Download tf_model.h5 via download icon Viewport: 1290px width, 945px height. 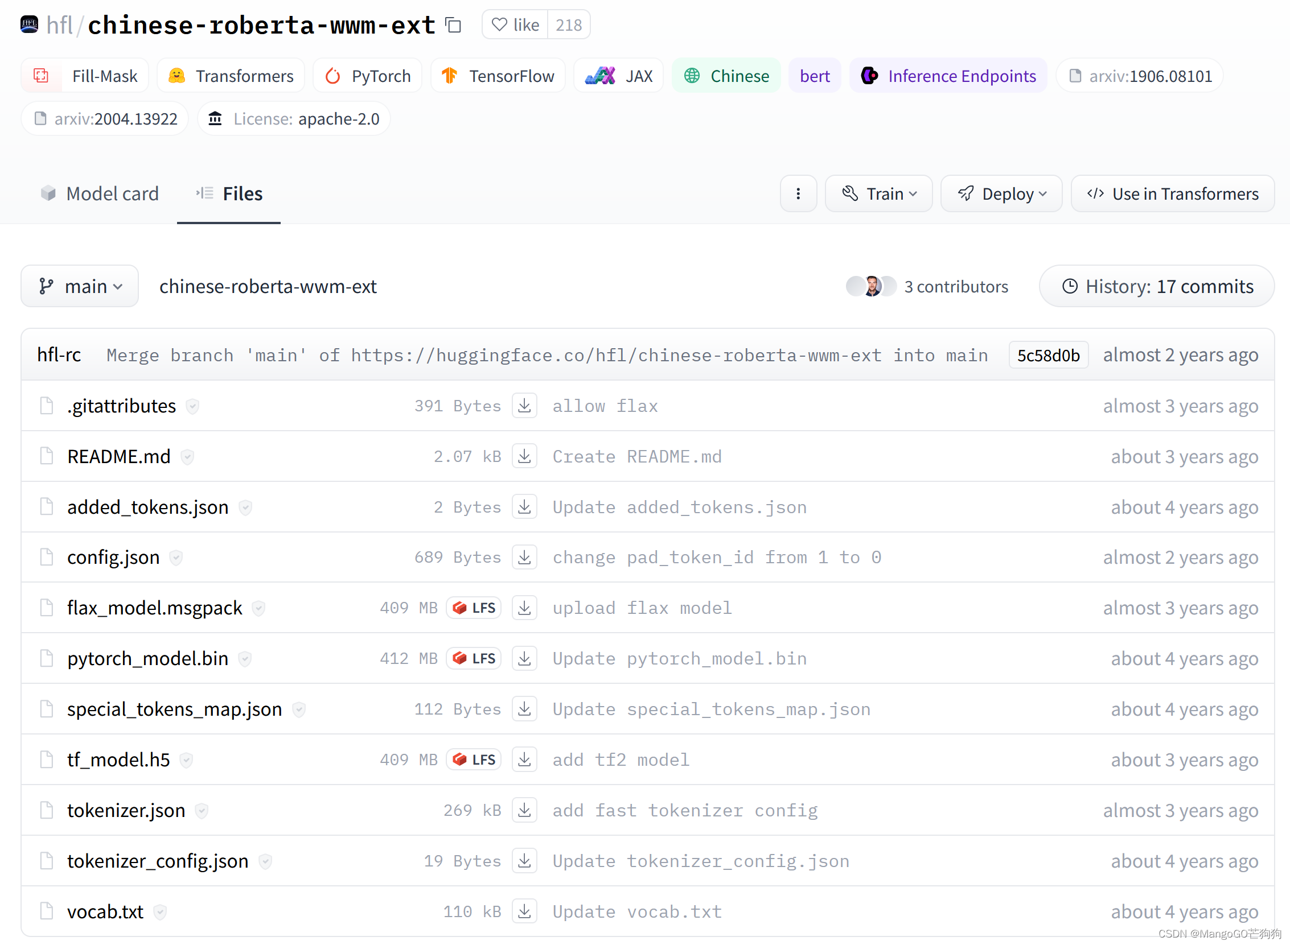coord(524,760)
